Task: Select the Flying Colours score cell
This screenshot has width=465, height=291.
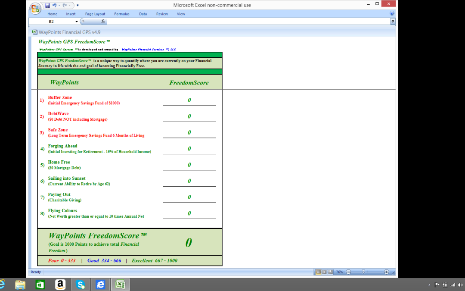Action: [189, 213]
